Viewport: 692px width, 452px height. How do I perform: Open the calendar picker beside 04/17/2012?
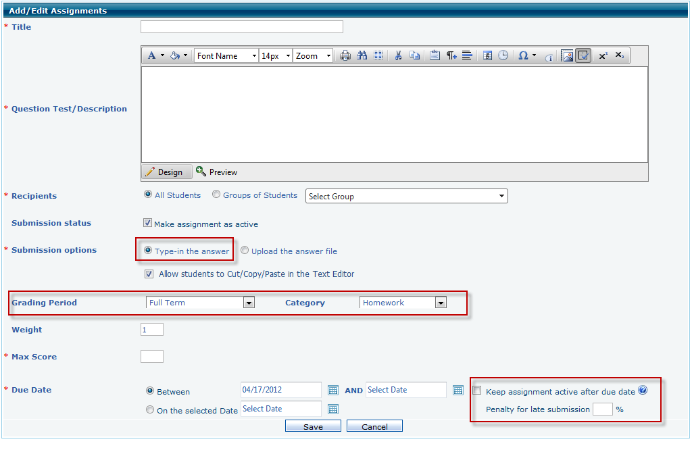click(x=332, y=390)
